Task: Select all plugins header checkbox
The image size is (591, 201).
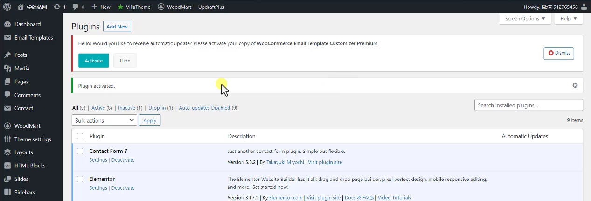Action: 80,136
